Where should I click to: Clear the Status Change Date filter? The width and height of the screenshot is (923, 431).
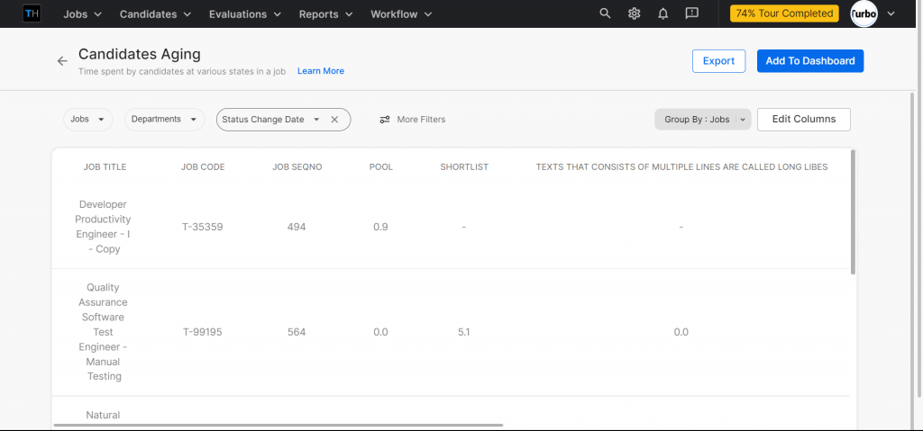334,119
